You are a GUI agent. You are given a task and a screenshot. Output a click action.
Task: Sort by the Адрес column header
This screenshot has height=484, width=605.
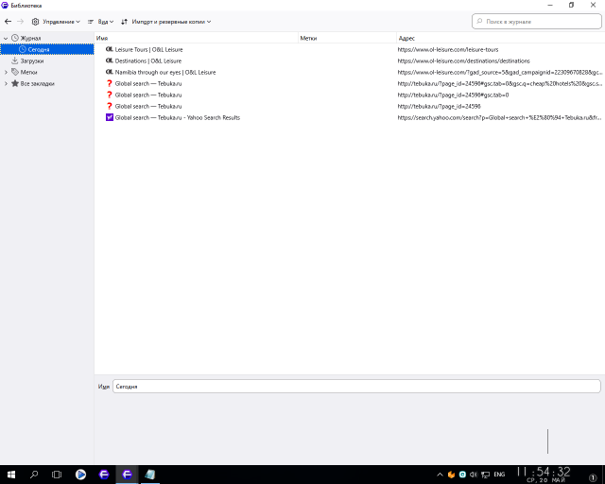501,38
